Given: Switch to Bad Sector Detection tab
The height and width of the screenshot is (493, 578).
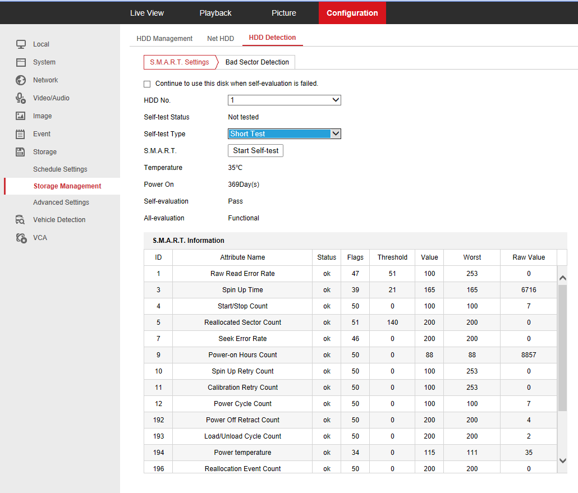Looking at the screenshot, I should tap(257, 62).
